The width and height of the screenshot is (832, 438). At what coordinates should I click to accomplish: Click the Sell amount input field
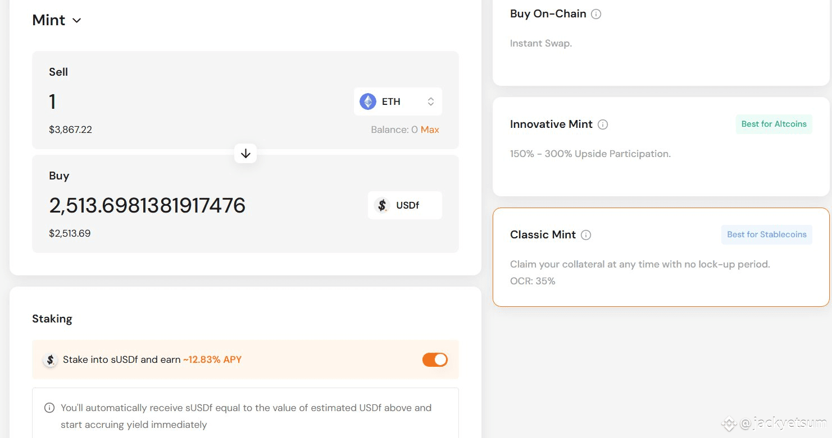click(197, 102)
